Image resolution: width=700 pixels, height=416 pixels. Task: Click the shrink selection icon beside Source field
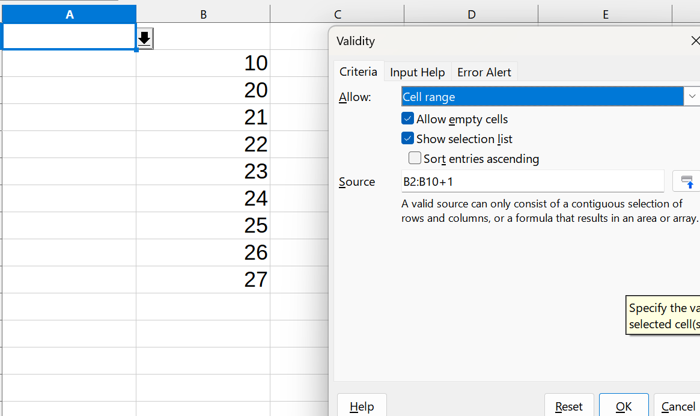686,181
